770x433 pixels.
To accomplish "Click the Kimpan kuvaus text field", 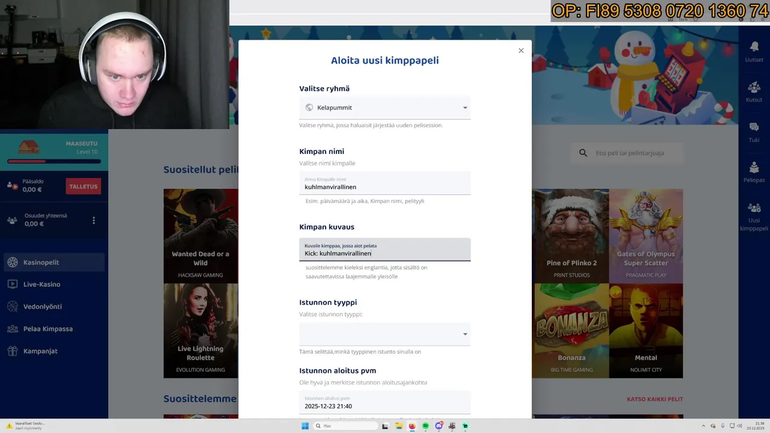I will coord(385,250).
